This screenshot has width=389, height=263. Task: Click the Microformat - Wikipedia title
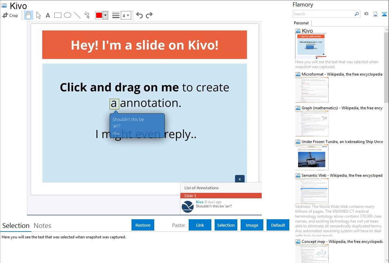[x=342, y=74]
